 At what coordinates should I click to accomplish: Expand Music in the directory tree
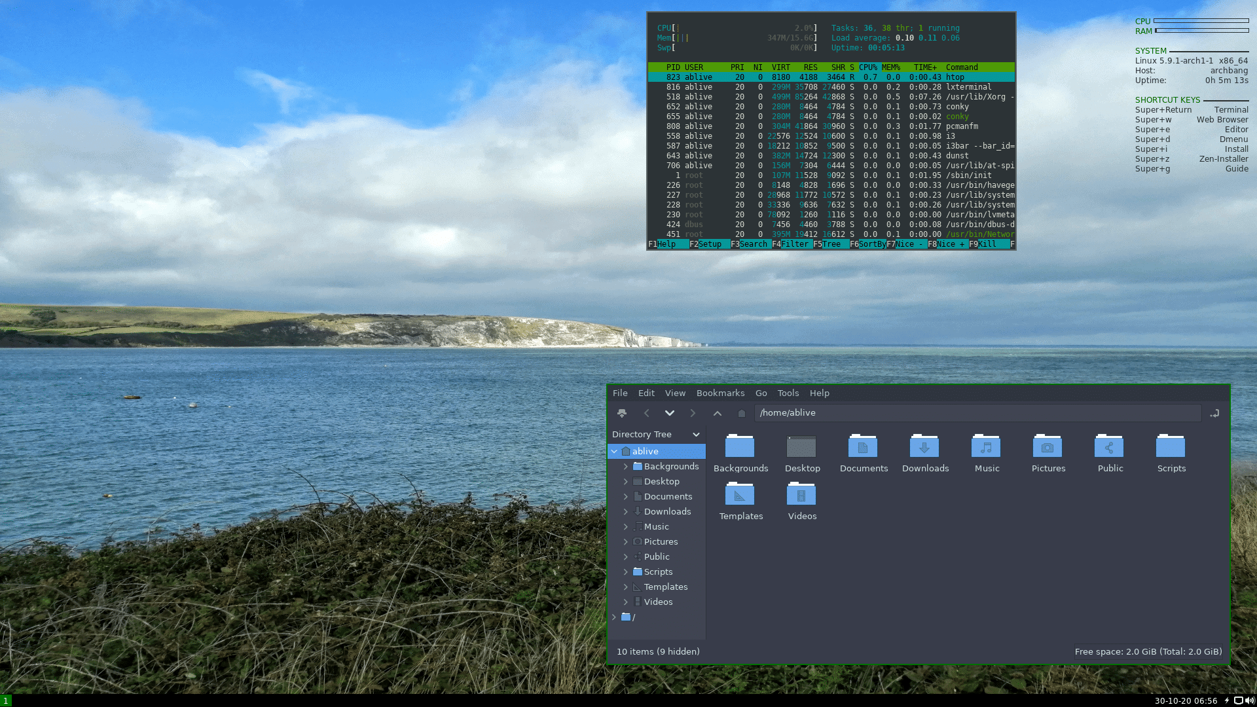coord(625,526)
